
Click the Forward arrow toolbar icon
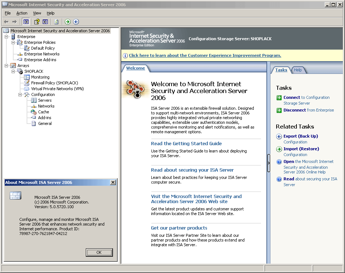14,22
